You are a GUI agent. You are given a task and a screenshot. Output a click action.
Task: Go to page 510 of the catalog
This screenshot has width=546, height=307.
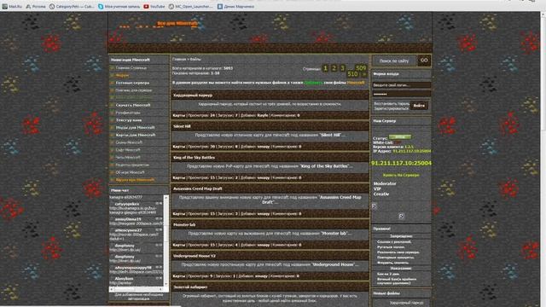(352, 74)
